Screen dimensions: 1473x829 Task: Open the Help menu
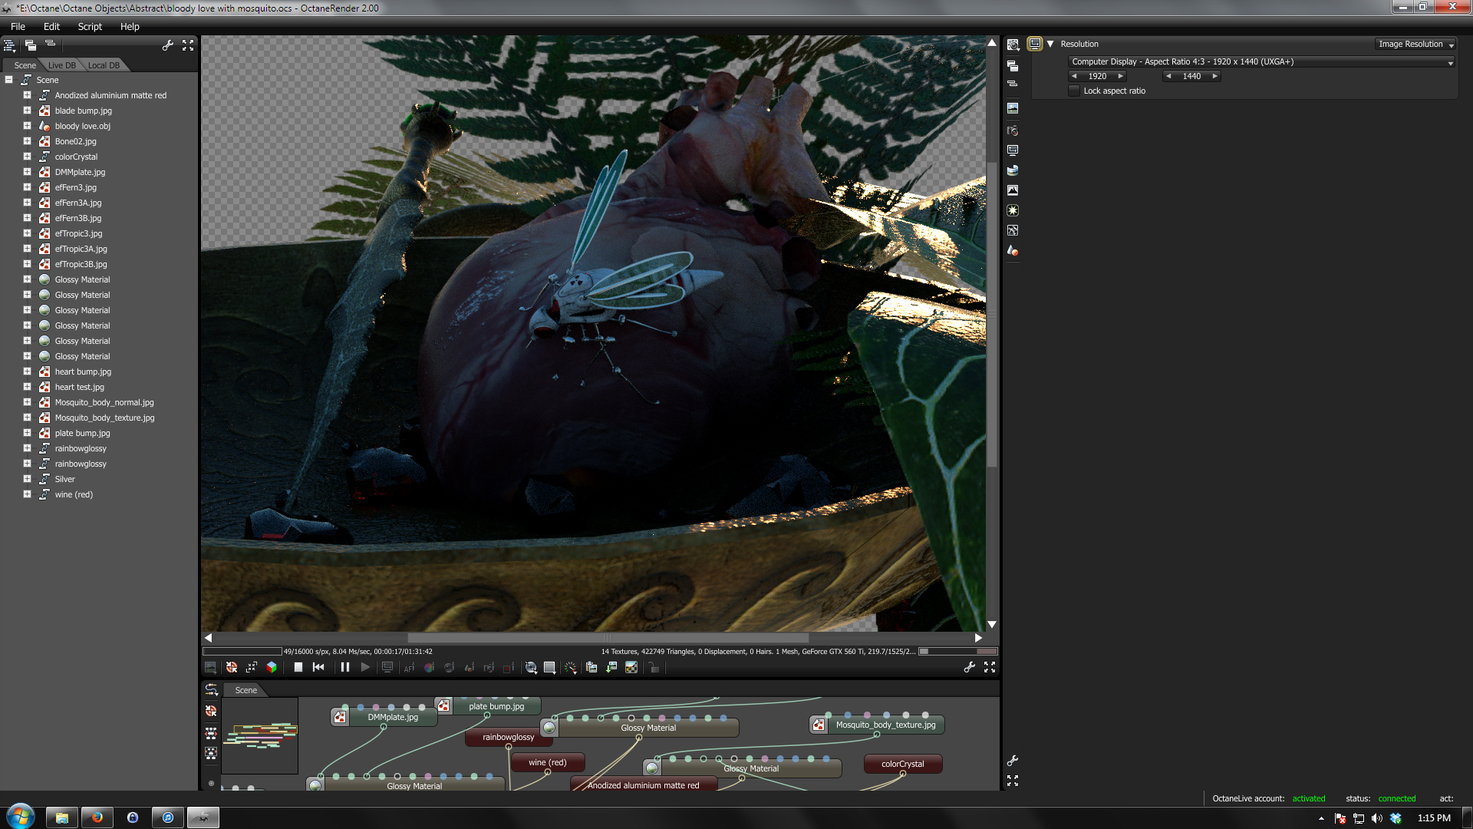(130, 27)
